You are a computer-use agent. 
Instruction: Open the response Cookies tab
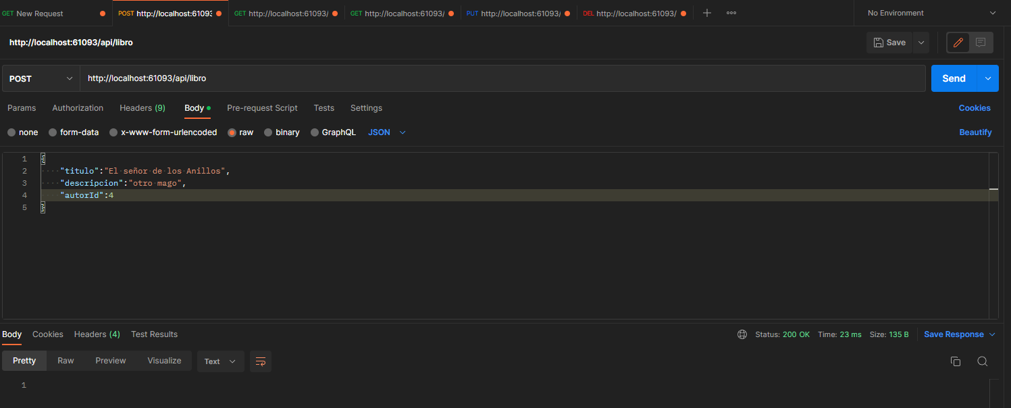[48, 334]
